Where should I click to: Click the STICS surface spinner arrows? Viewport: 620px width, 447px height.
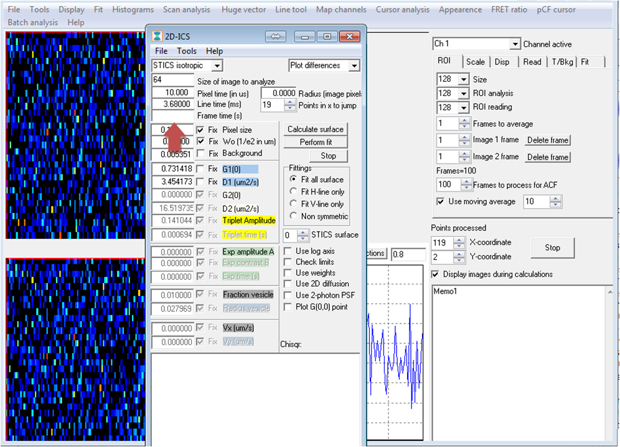pos(303,235)
